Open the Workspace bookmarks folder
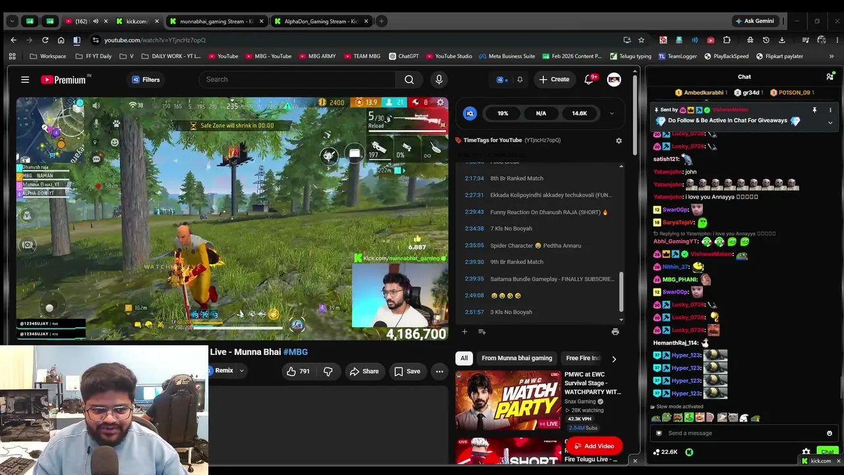 [x=47, y=57]
